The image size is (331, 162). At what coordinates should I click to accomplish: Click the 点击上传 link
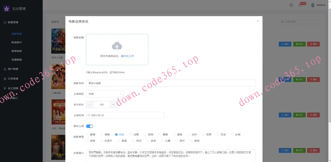click(x=129, y=56)
